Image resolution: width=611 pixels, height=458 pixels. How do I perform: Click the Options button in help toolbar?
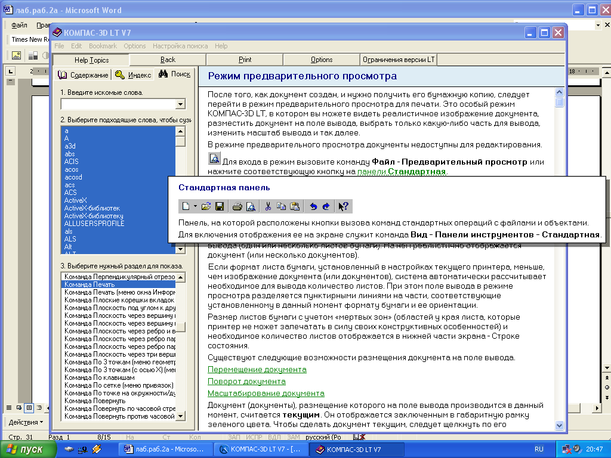(x=322, y=60)
